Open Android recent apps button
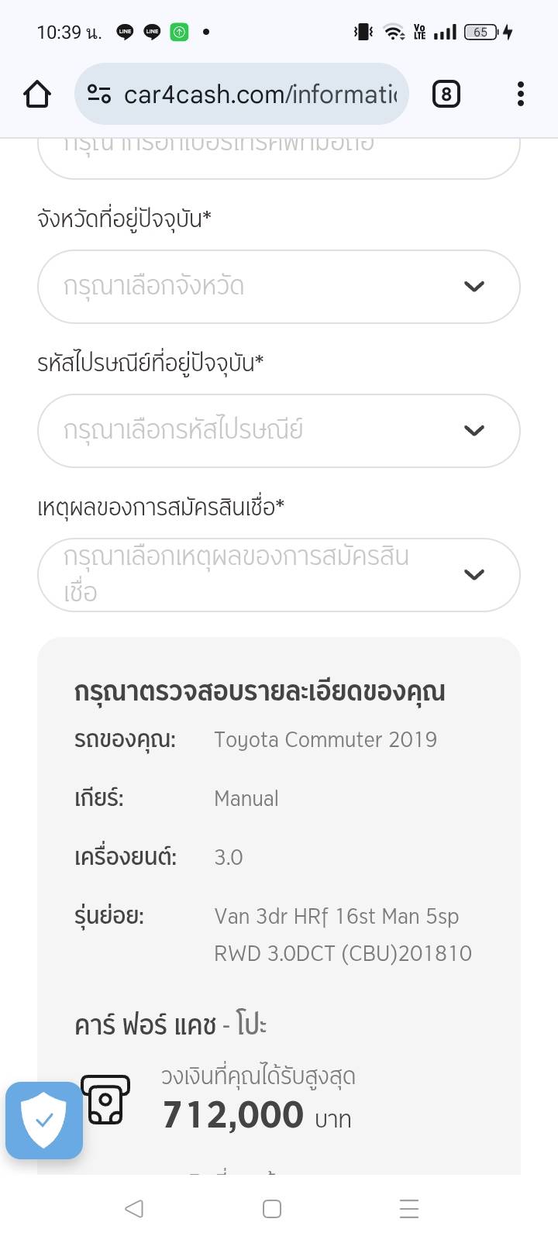558x1243 pixels. 408,1209
